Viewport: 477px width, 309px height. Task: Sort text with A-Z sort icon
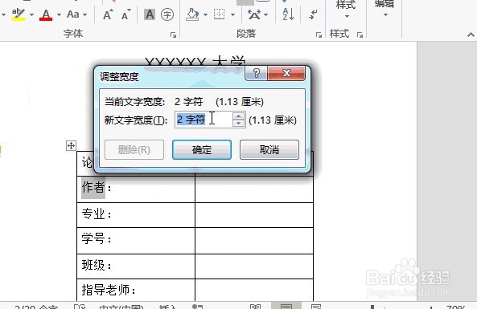[x=288, y=14]
